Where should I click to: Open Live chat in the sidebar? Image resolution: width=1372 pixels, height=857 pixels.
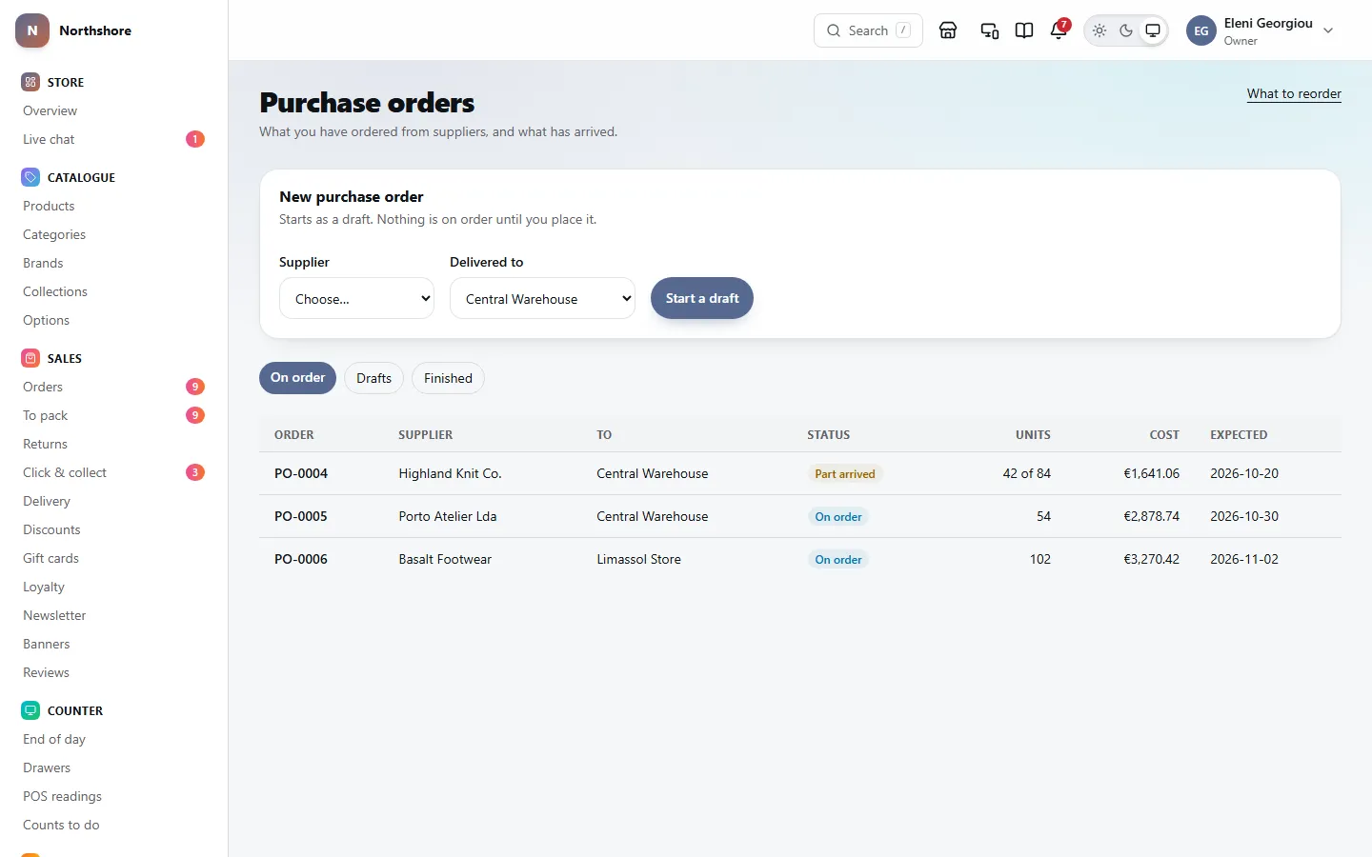tap(49, 139)
